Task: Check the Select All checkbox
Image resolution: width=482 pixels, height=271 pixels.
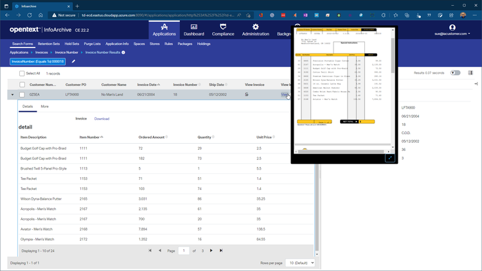Action: coord(22,73)
